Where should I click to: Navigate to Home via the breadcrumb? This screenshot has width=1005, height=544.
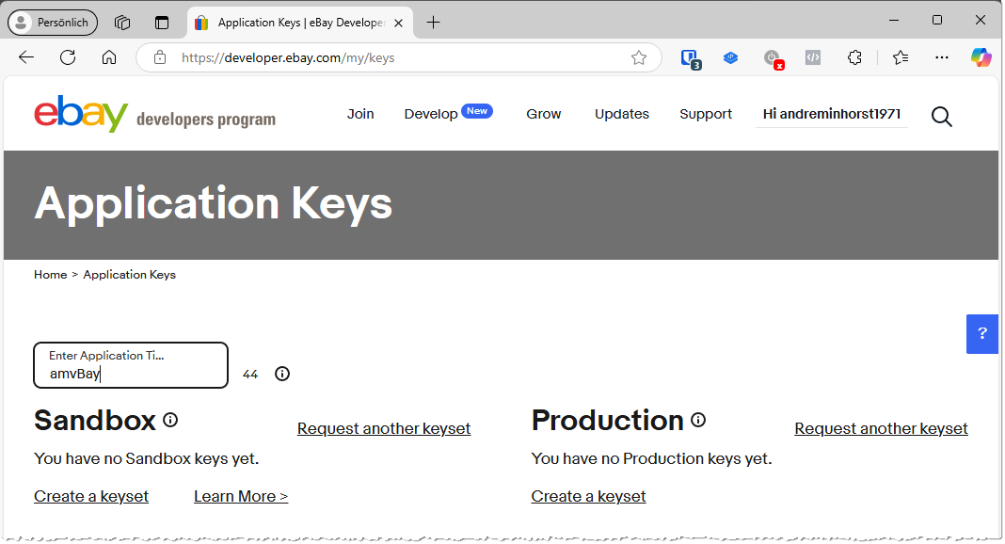(x=50, y=274)
